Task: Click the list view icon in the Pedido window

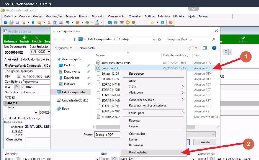Action: (225, 52)
